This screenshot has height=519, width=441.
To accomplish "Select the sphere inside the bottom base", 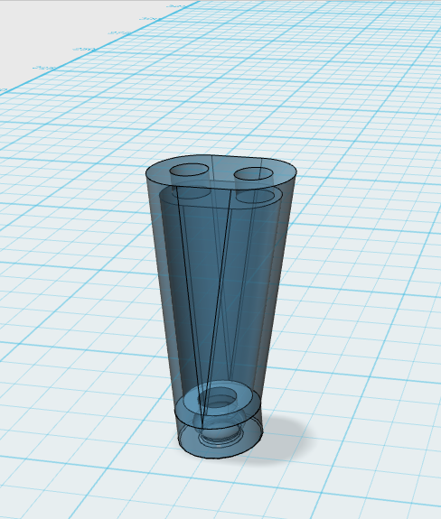I will pyautogui.click(x=220, y=427).
